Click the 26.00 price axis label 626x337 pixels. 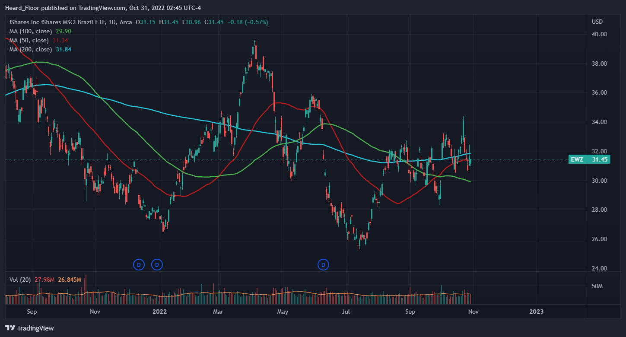point(599,239)
